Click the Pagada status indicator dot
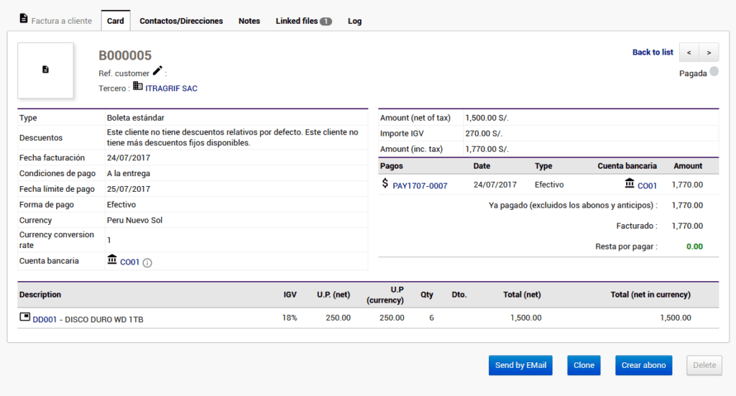The image size is (736, 396). point(714,71)
